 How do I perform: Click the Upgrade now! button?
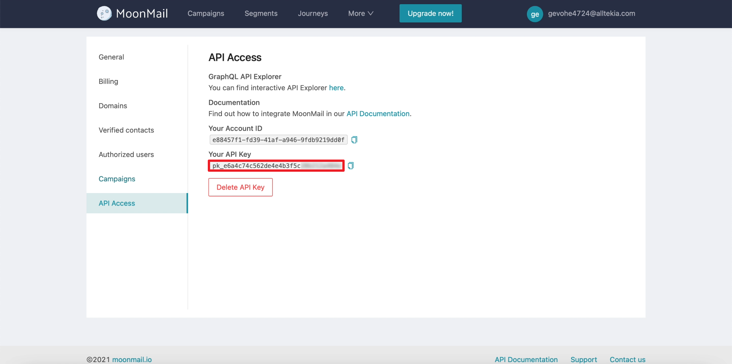[x=430, y=13]
